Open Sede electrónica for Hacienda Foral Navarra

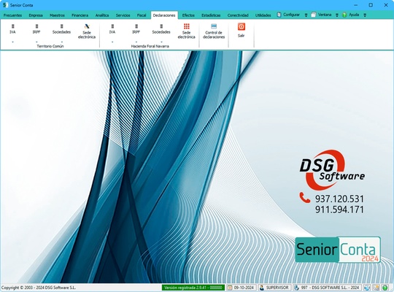[x=187, y=31]
